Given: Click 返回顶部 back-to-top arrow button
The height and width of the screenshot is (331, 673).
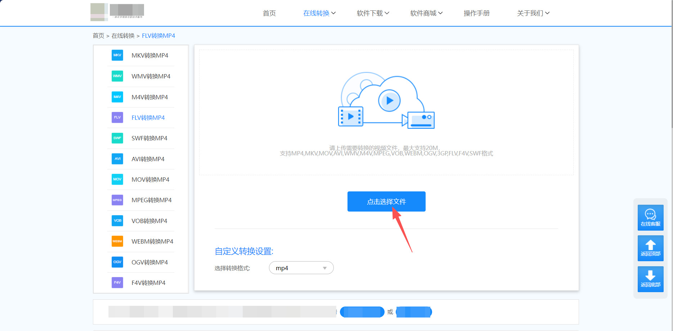Looking at the screenshot, I should [650, 248].
